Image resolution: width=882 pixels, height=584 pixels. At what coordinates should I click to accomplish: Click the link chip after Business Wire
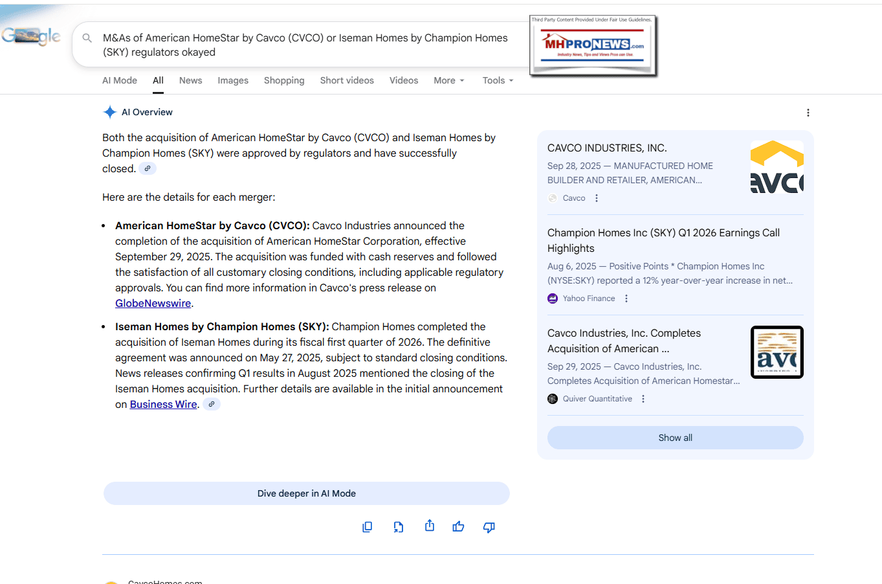(x=212, y=404)
